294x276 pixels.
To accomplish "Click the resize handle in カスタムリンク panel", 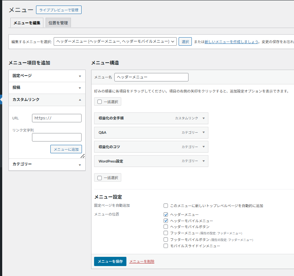I will pyautogui.click(x=82, y=156).
